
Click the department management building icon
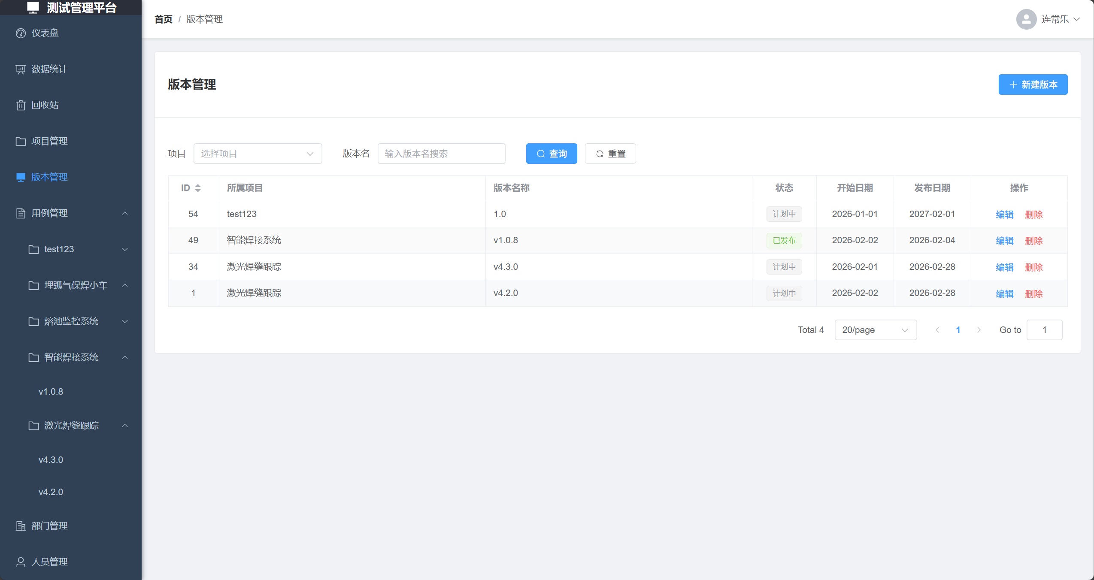[21, 526]
